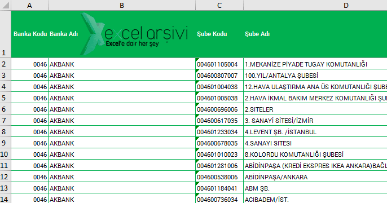Select the 2.SITELER cell
The width and height of the screenshot is (387, 203).
click(x=315, y=109)
